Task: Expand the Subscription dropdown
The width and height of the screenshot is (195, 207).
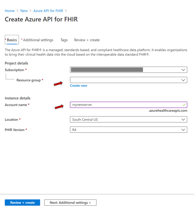Action: (x=128, y=70)
